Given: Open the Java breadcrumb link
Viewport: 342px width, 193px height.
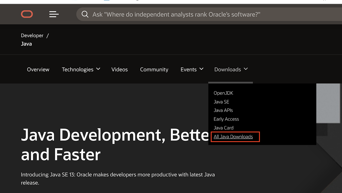Looking at the screenshot, I should (x=26, y=44).
